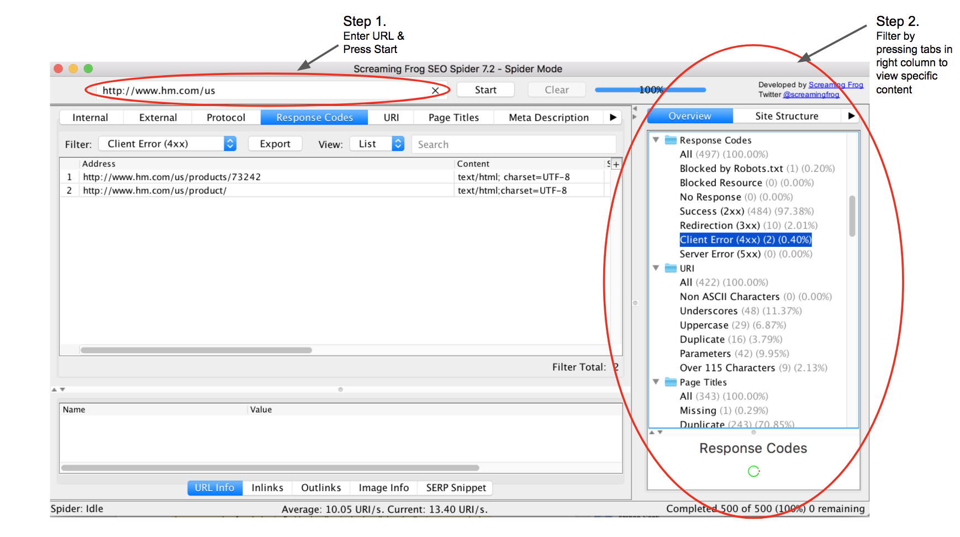This screenshot has height=537, width=960.
Task: Click the plus icon to add table columns
Action: click(x=616, y=164)
